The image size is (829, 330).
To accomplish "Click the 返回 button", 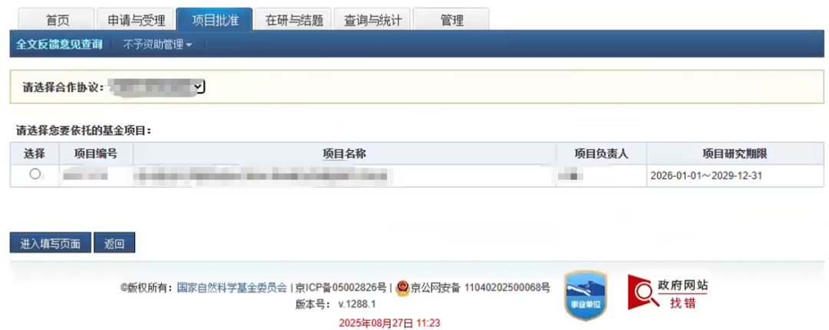I will coord(114,243).
